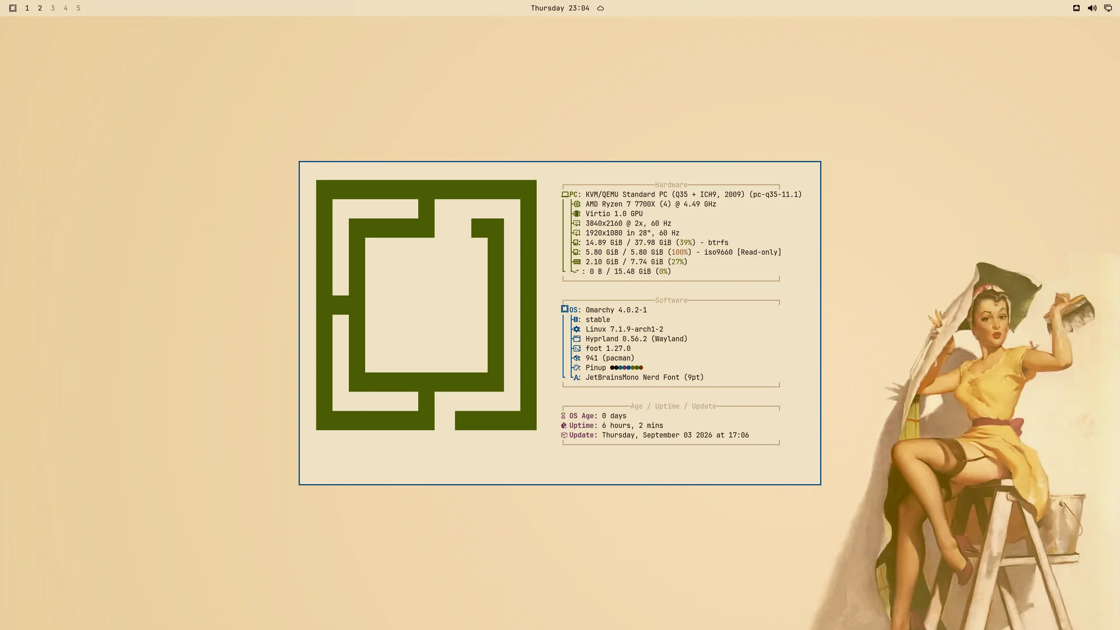Switch to workspace 3
This screenshot has width=1120, height=630.
[x=52, y=8]
